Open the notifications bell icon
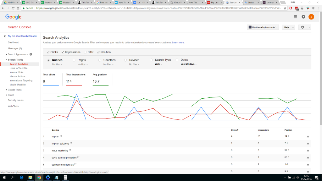 pyautogui.click(x=303, y=17)
